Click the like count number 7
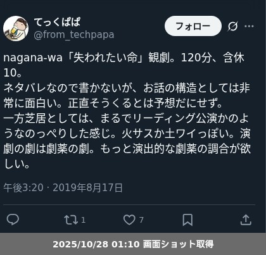Image resolution: width=266 pixels, height=255 pixels. (141, 220)
